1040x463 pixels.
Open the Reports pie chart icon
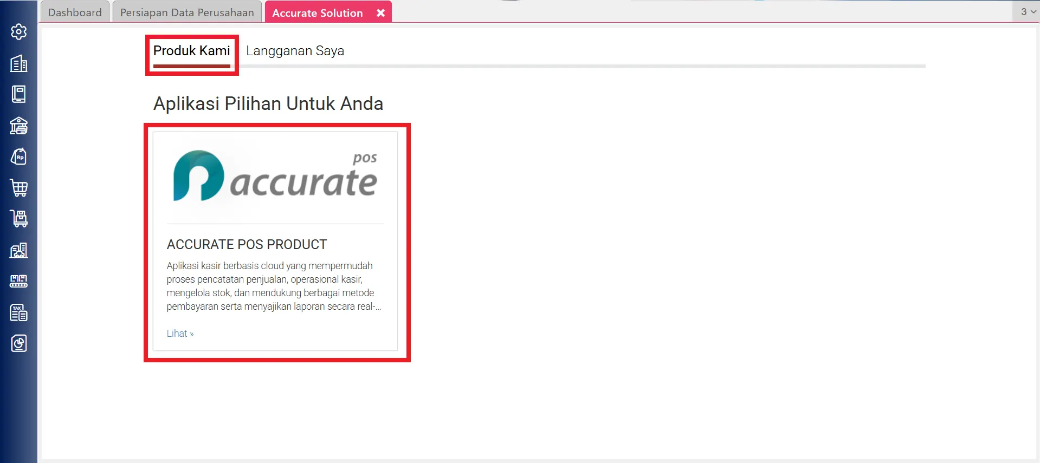click(18, 343)
